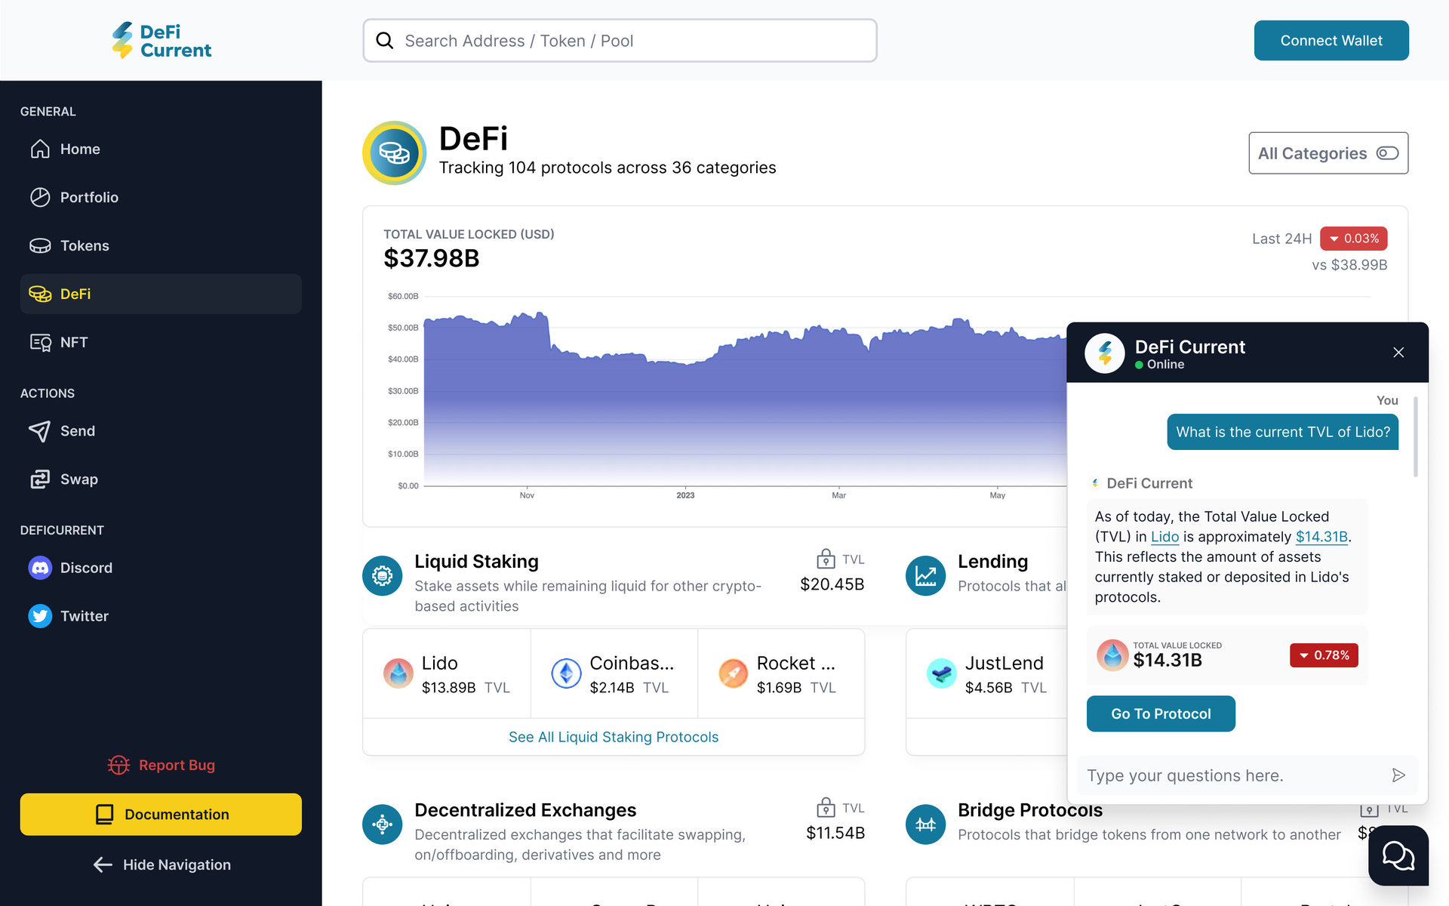Click the $14.31B link in chat
Screen dimensions: 1449x906
pyautogui.click(x=1321, y=537)
